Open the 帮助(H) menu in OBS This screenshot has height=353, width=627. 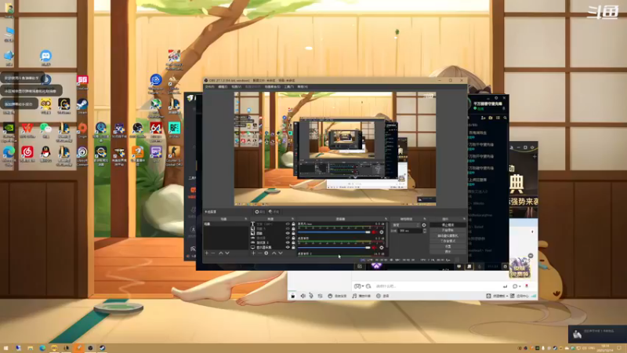point(303,86)
